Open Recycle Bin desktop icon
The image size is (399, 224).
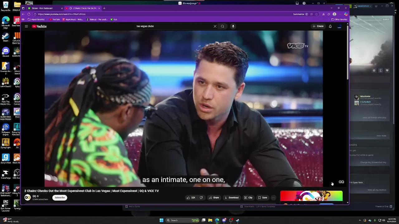[x=6, y=6]
